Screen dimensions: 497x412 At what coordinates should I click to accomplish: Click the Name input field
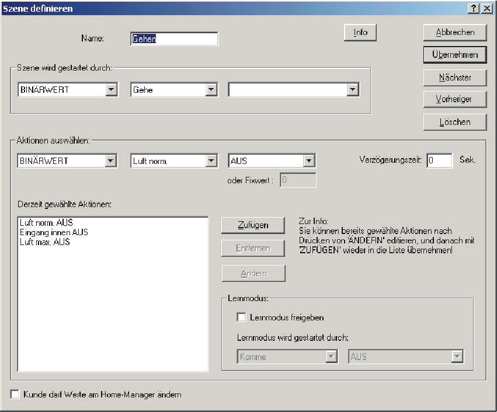[x=174, y=39]
